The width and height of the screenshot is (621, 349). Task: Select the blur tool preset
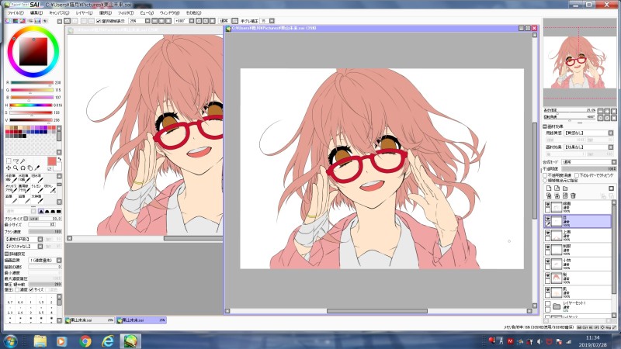50,188
